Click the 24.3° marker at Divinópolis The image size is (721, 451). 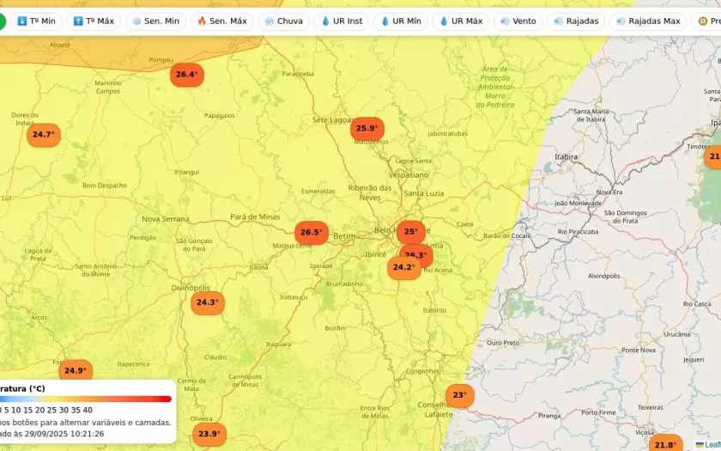coord(207,302)
